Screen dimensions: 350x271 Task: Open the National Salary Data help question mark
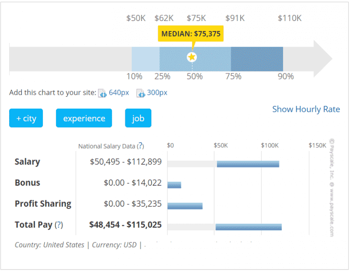click(141, 146)
